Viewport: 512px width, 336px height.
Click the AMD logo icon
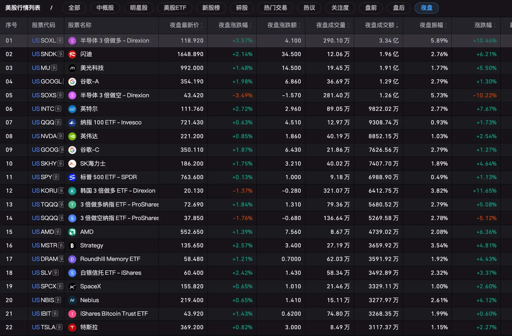click(72, 232)
